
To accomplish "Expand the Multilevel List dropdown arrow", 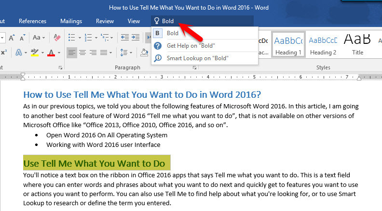I will click(x=111, y=38).
